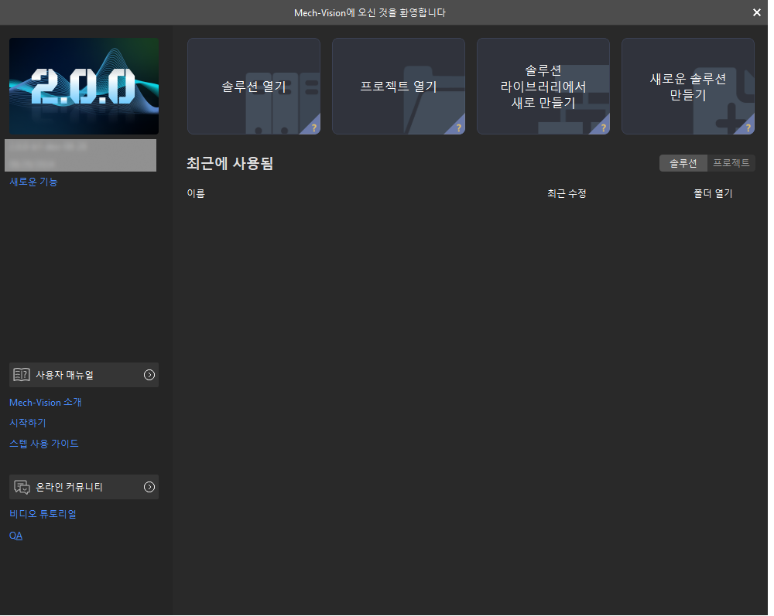The width and height of the screenshot is (774, 616).
Task: Open the 프로젝트 열기 card
Action: (x=399, y=87)
